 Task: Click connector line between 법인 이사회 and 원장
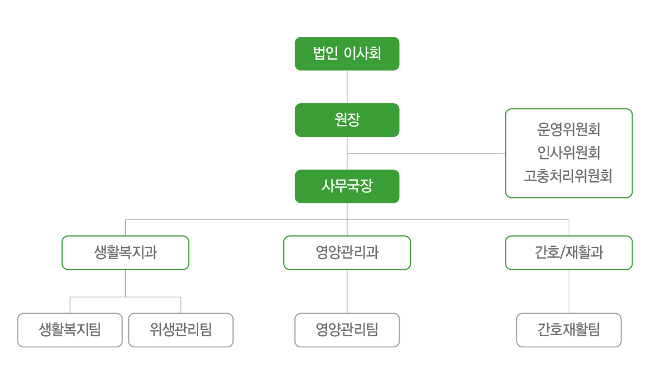coord(347,87)
